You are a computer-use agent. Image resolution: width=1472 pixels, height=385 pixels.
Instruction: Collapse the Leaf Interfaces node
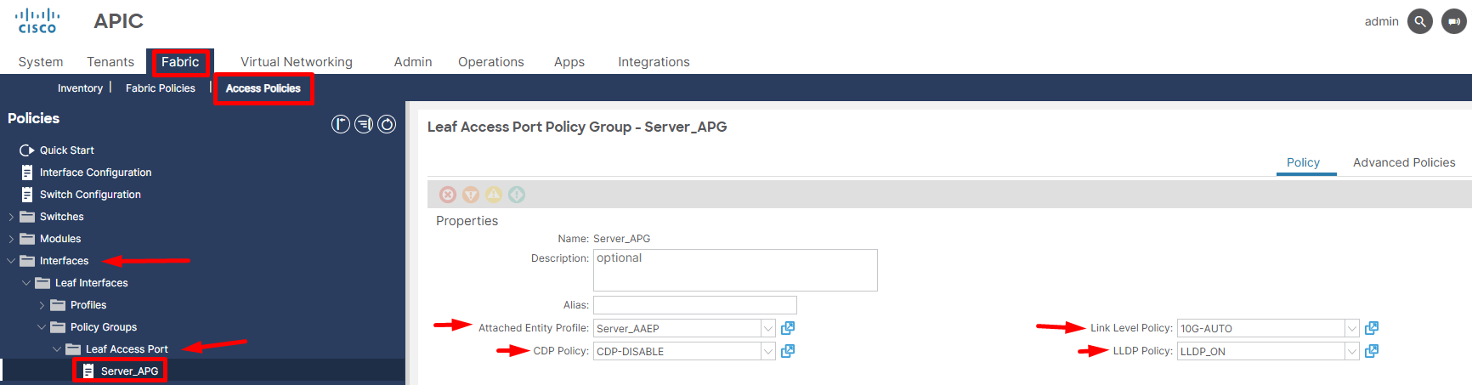coord(26,283)
